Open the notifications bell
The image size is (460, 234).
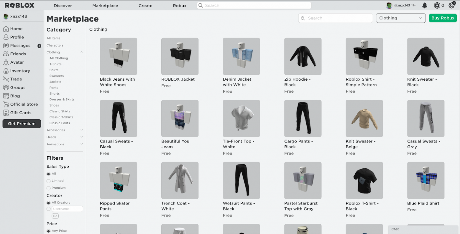(425, 5)
